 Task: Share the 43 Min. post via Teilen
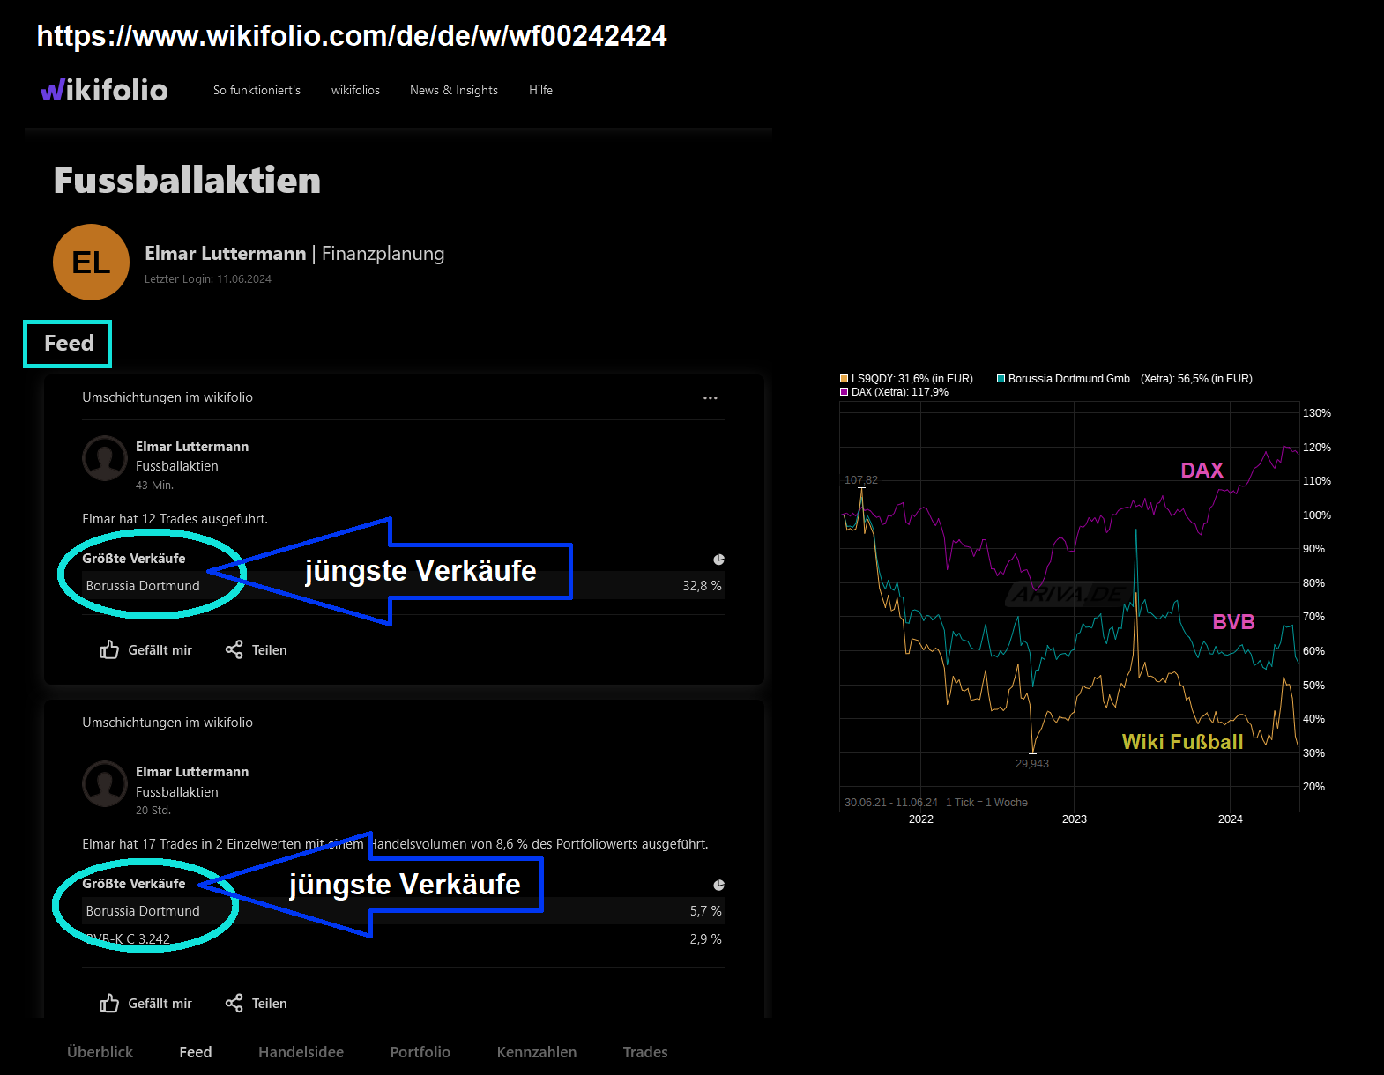tap(257, 649)
